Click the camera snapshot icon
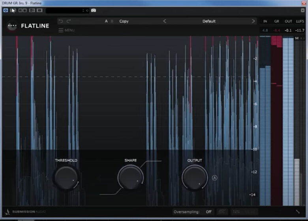This screenshot has height=221, width=308. [94, 10]
